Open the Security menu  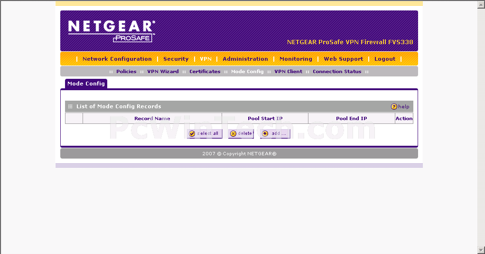click(176, 59)
